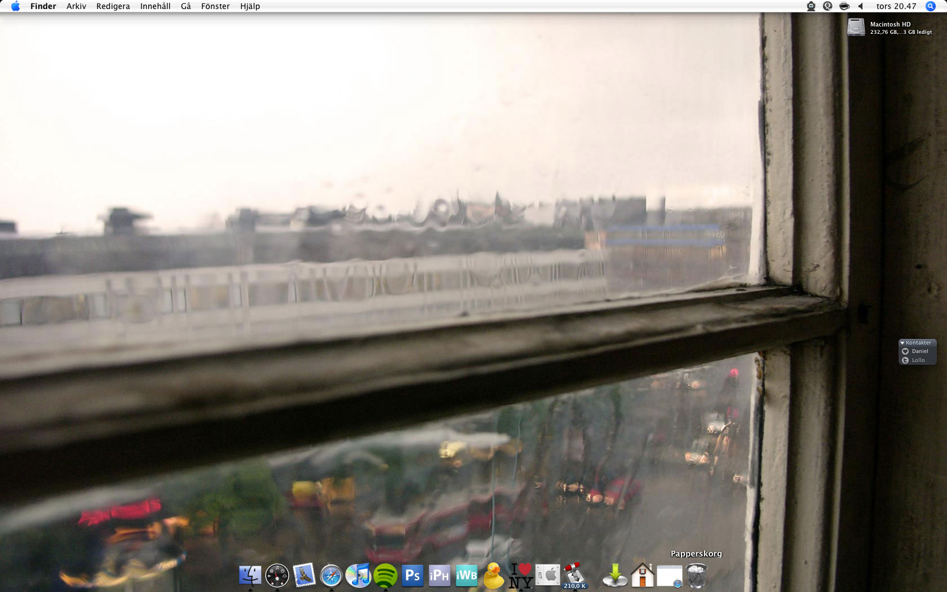The width and height of the screenshot is (947, 592).
Task: Collapse the Kontakter list triangle
Action: click(x=902, y=343)
